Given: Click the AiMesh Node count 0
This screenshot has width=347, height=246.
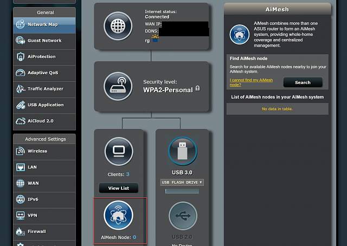Looking at the screenshot, I should click(134, 237).
